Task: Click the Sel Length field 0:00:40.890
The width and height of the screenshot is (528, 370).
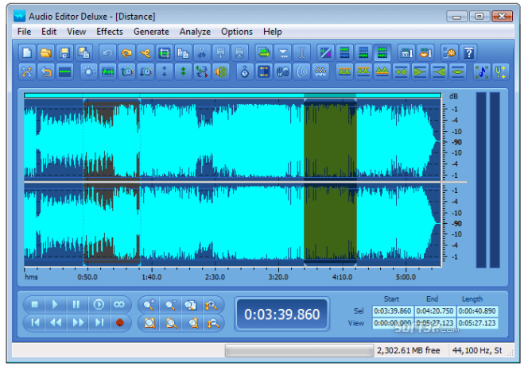Action: pyautogui.click(x=477, y=310)
